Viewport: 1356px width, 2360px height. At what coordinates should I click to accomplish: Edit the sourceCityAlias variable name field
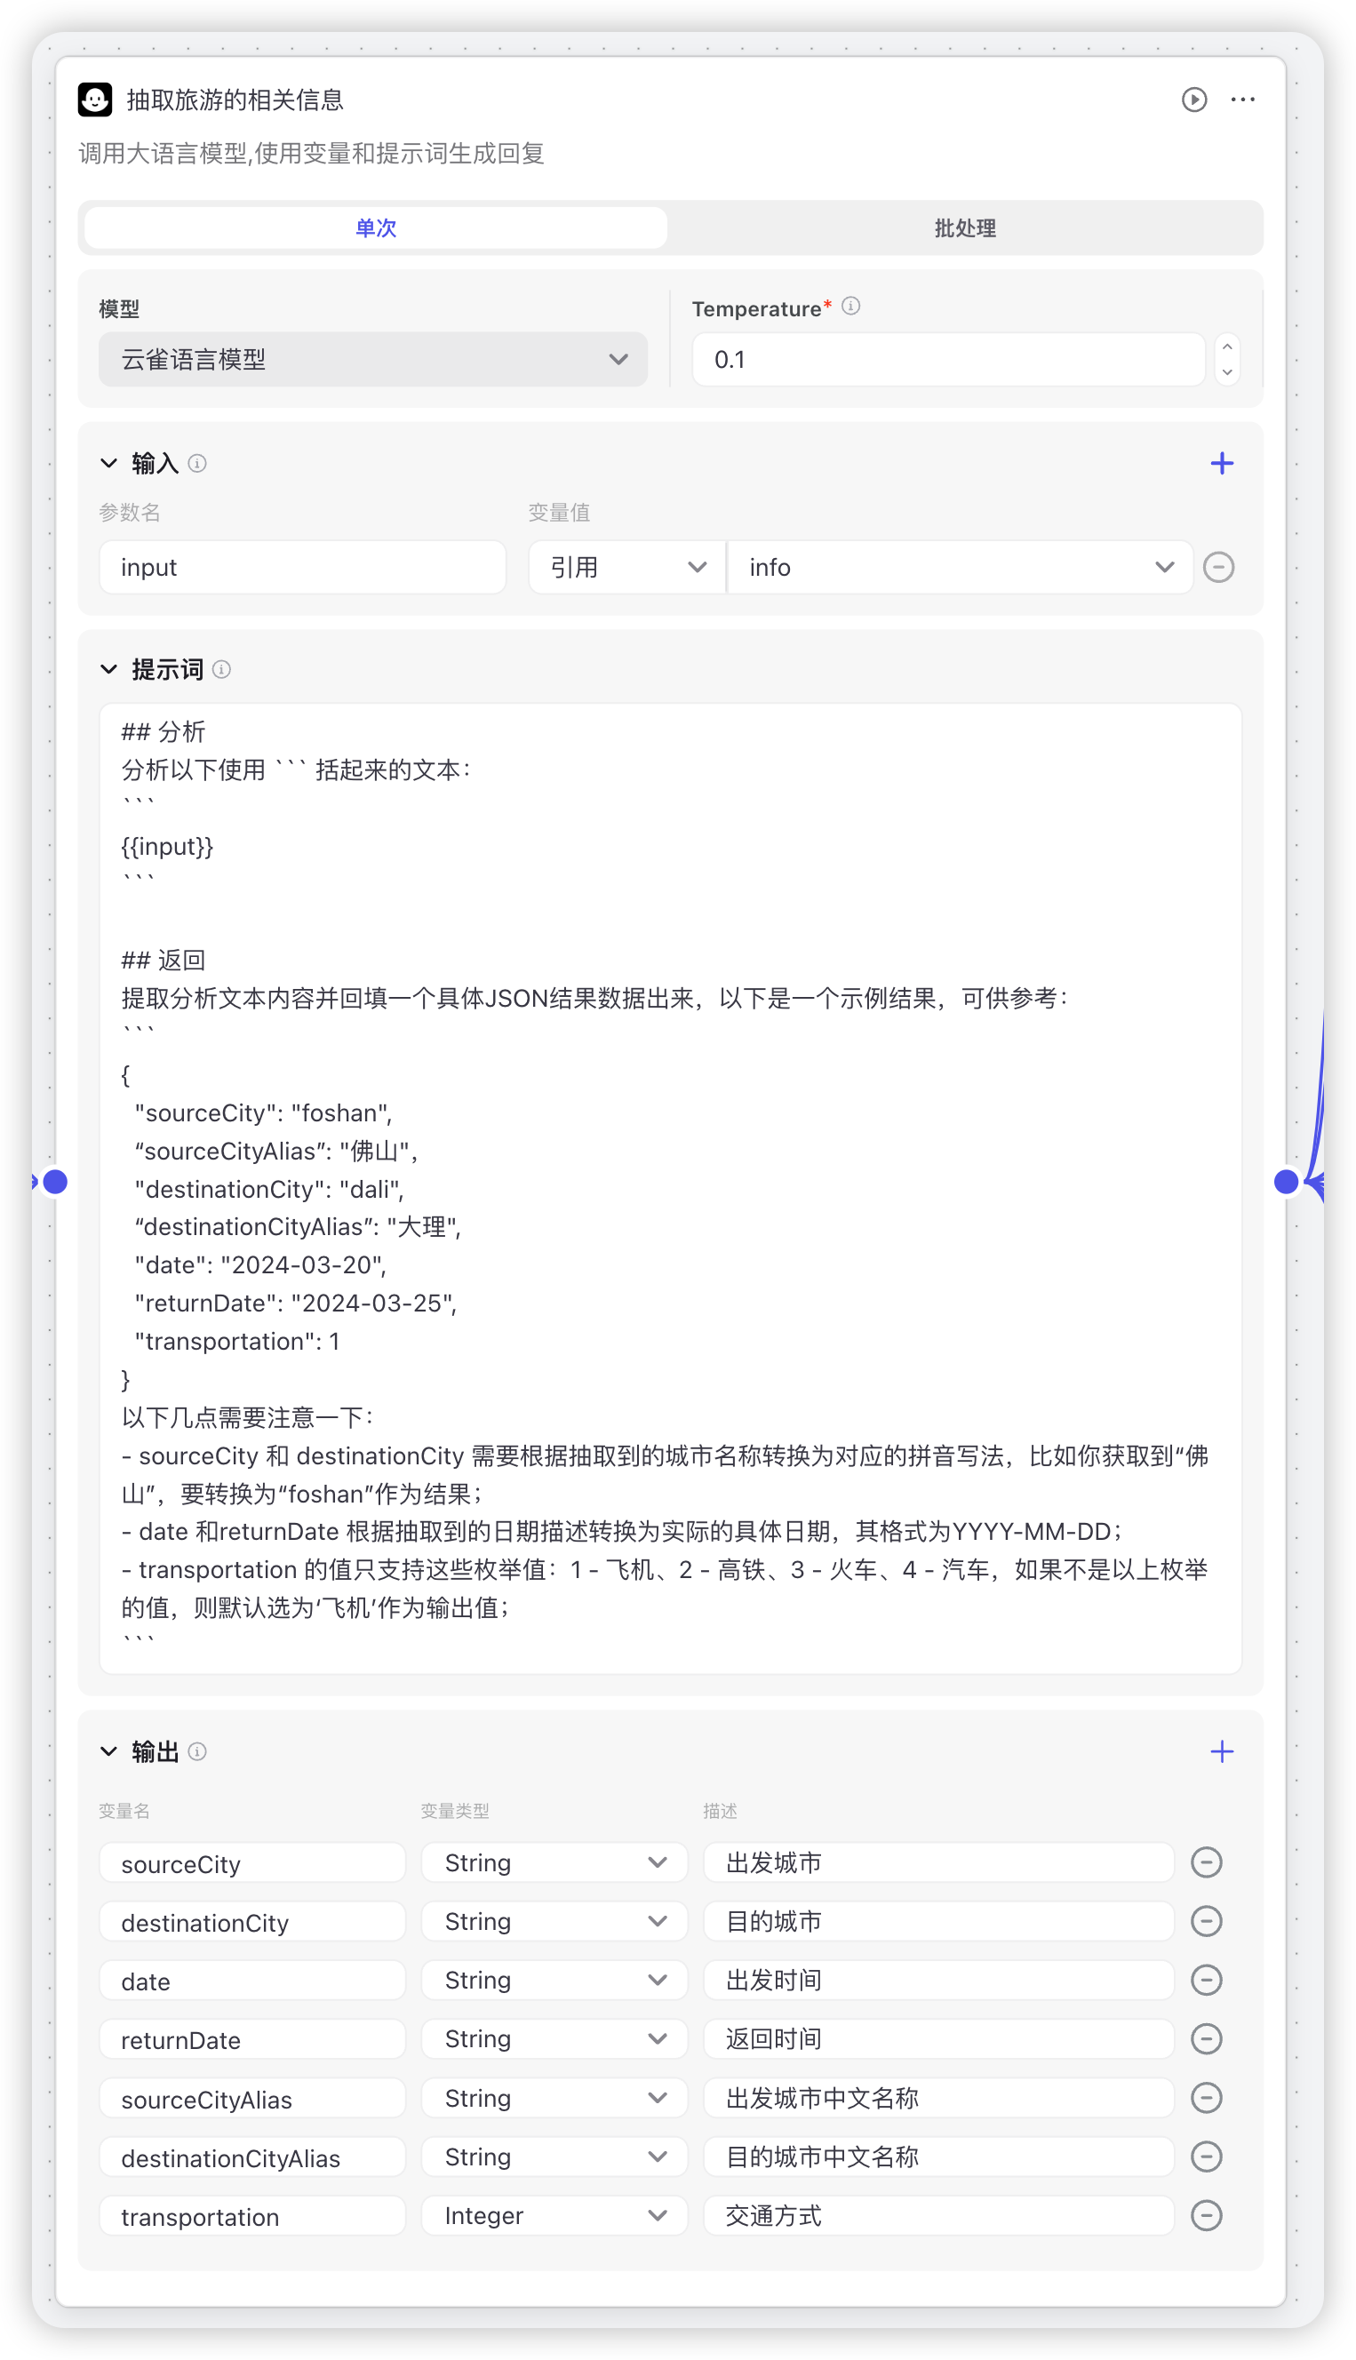tap(252, 2100)
